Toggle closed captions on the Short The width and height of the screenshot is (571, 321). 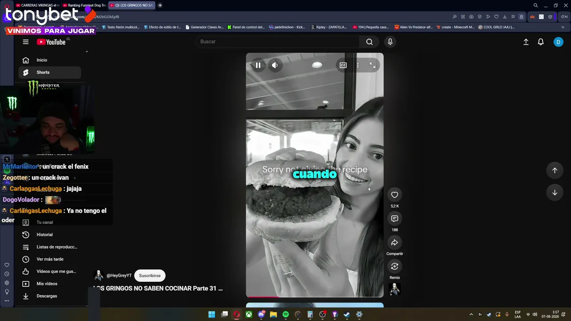343,65
